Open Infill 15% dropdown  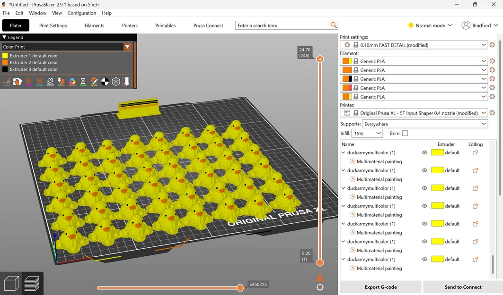(379, 133)
